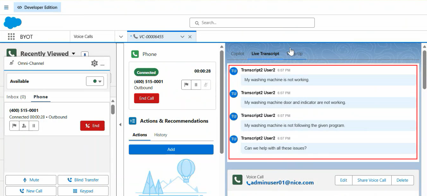Viewport: 427px width, 196px height.
Task: Toggle hold in Omni-Channel call card
Action: point(33,126)
